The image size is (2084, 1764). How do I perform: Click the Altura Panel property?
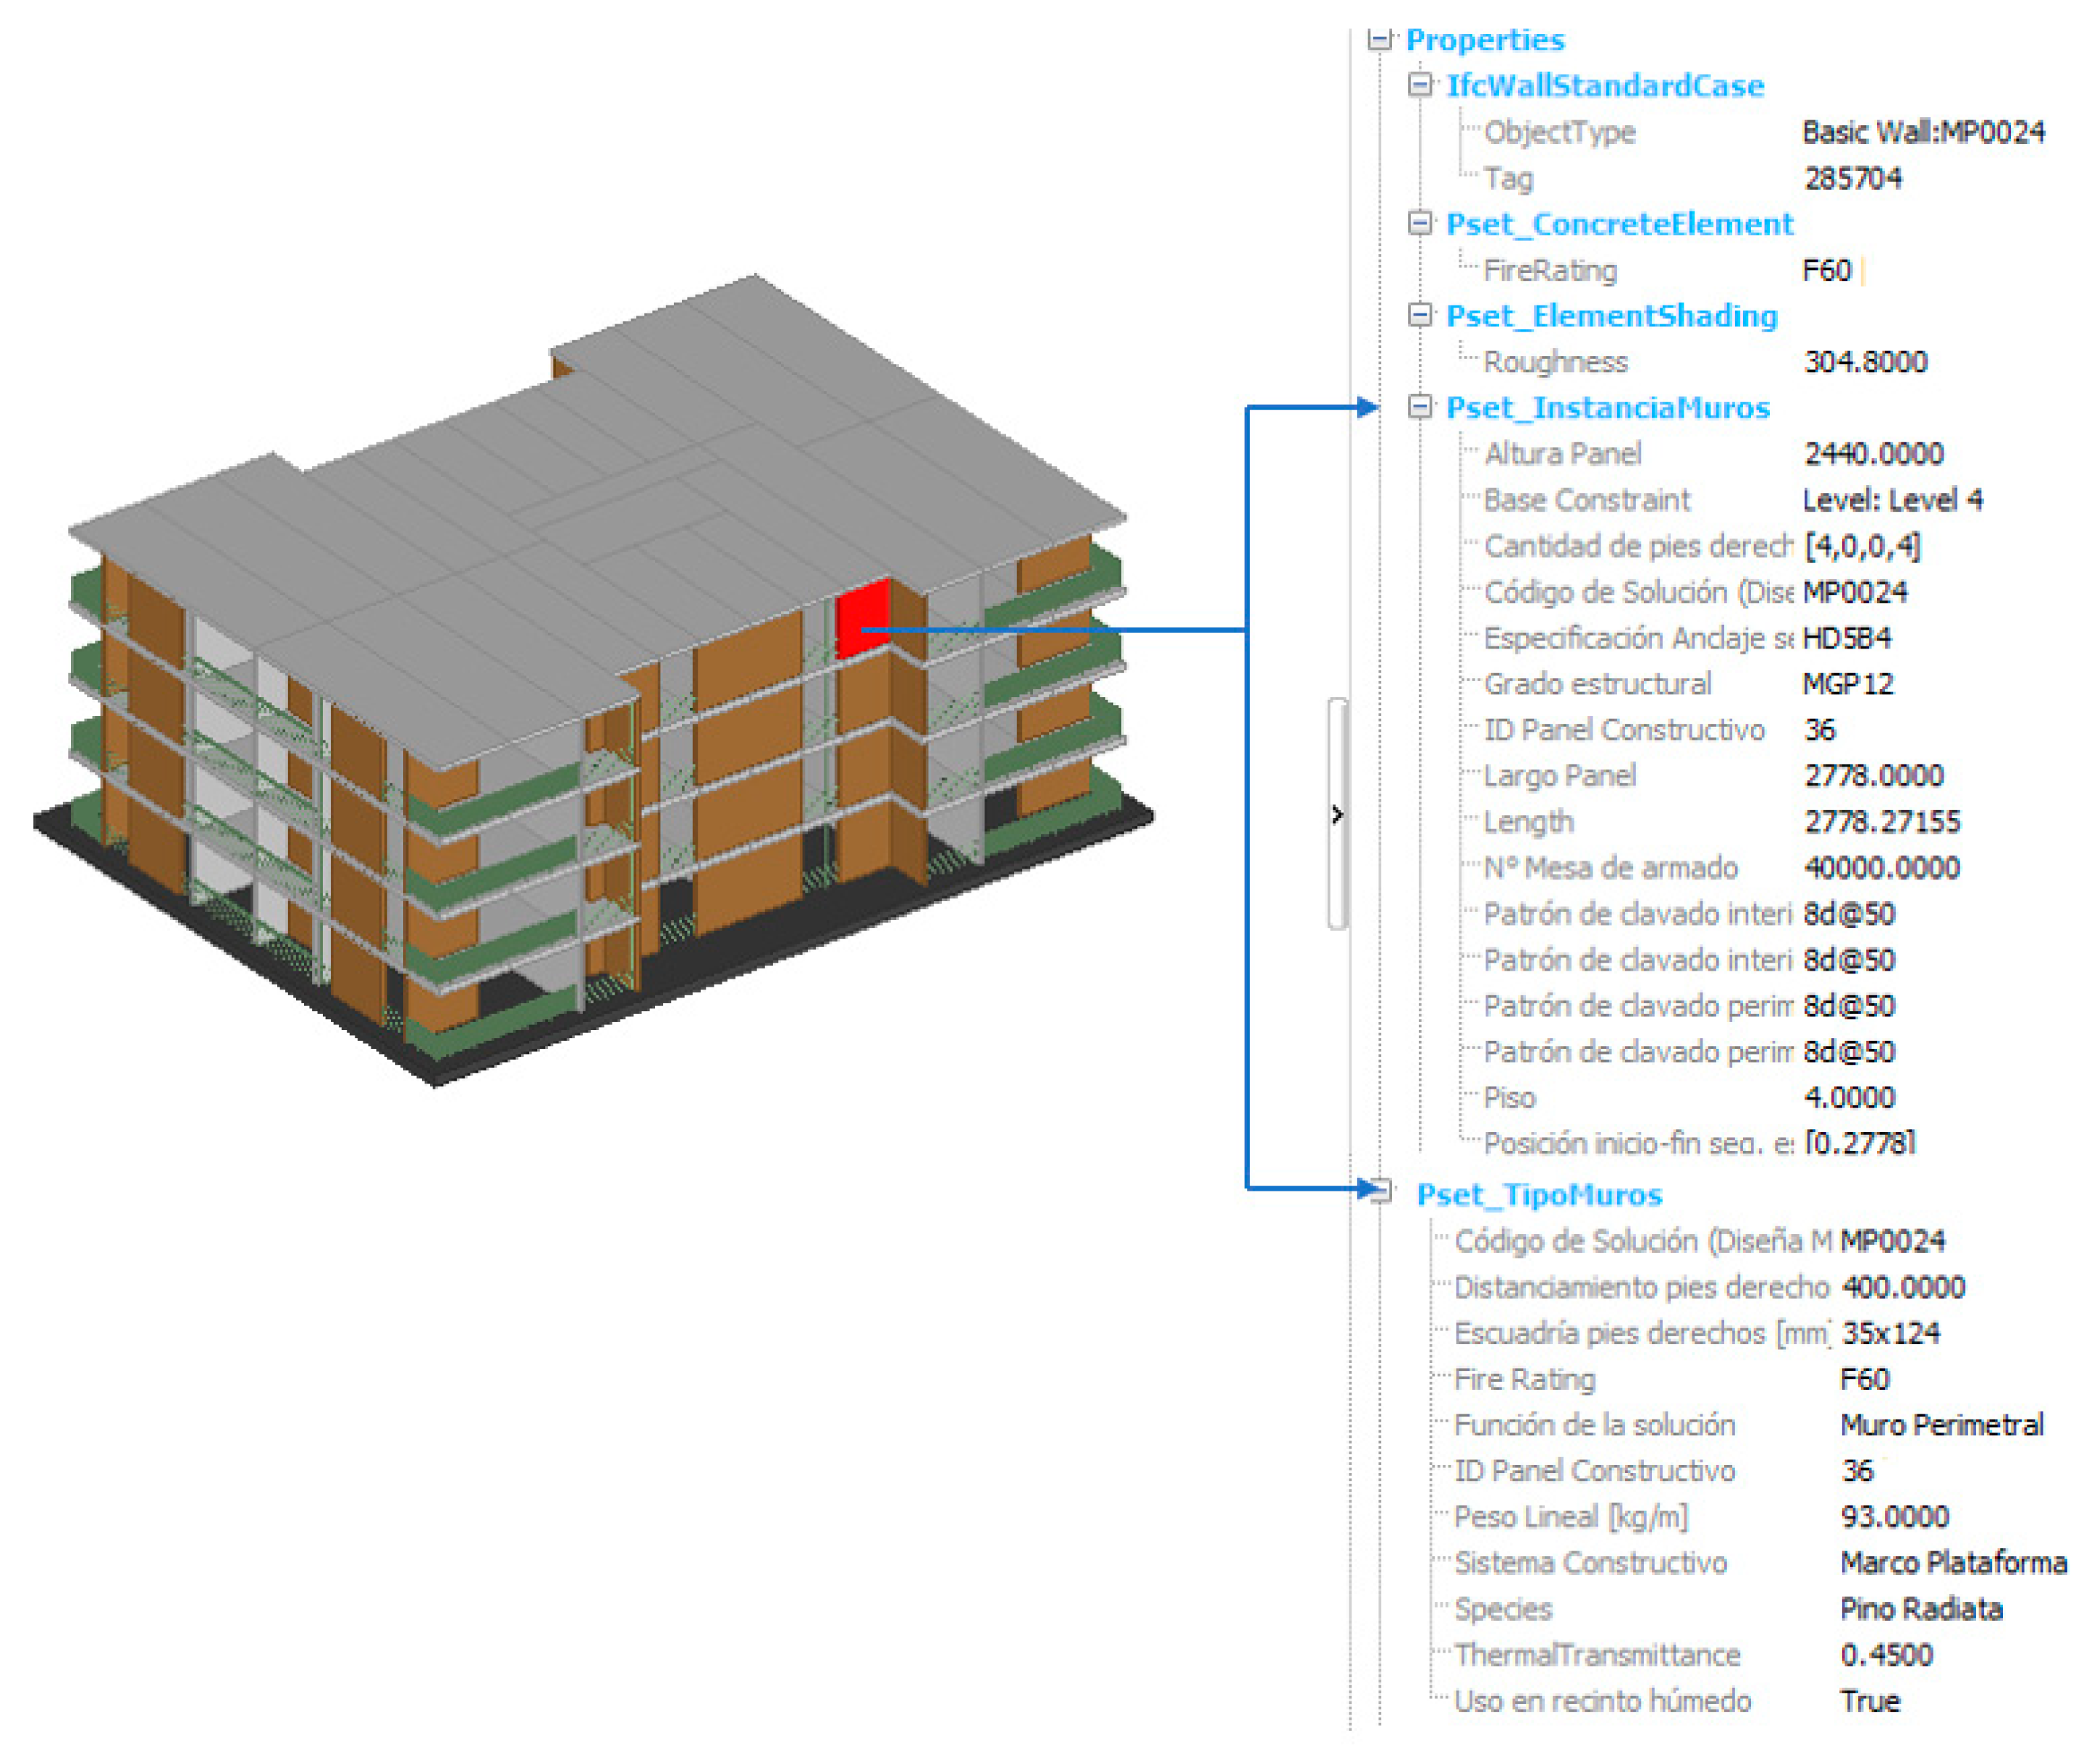tap(1562, 454)
